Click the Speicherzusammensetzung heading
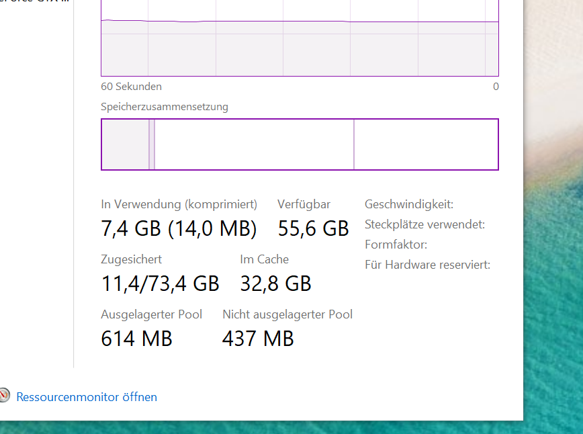Screen dimensions: 583x434 pos(164,106)
